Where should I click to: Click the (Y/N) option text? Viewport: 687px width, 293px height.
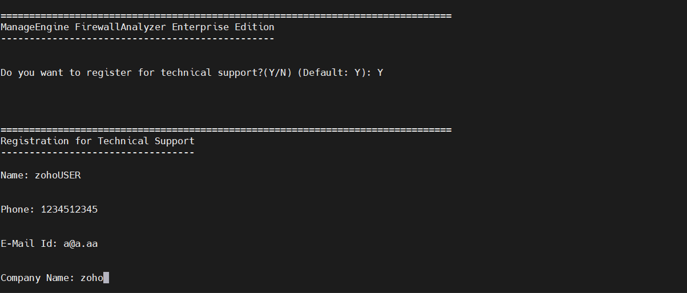click(277, 72)
